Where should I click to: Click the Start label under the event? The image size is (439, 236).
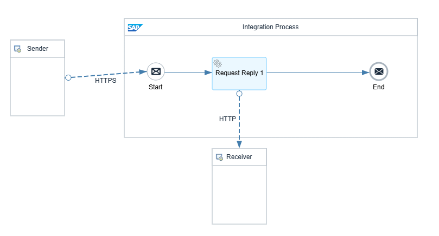(x=155, y=87)
